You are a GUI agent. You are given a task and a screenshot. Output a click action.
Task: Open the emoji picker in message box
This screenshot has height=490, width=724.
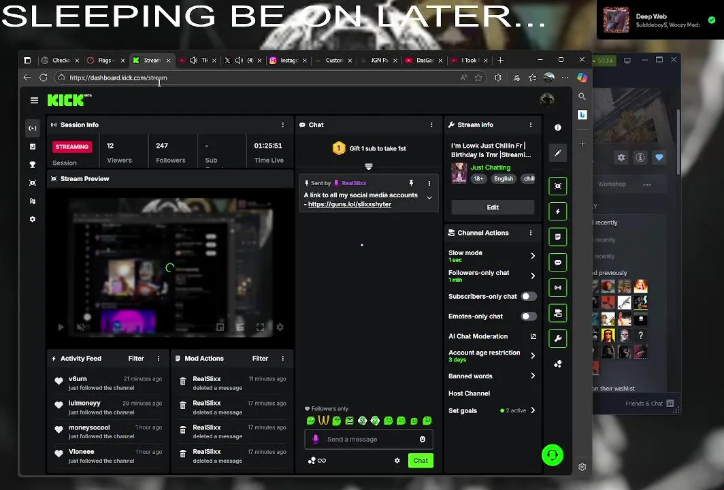click(x=423, y=439)
